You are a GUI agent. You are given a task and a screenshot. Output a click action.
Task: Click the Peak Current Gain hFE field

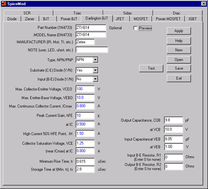85,115
